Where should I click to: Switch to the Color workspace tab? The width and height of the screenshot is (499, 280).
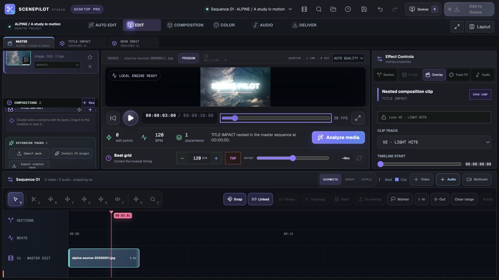tap(224, 25)
